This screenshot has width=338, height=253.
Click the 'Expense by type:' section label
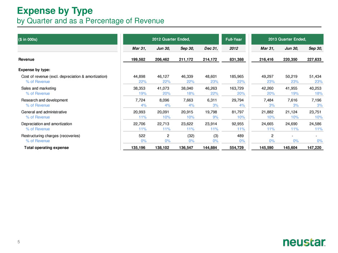coord(34,70)
